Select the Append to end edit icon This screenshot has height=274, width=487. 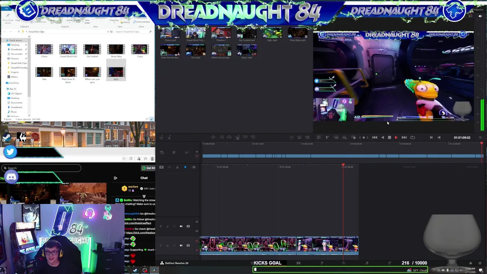click(221, 137)
